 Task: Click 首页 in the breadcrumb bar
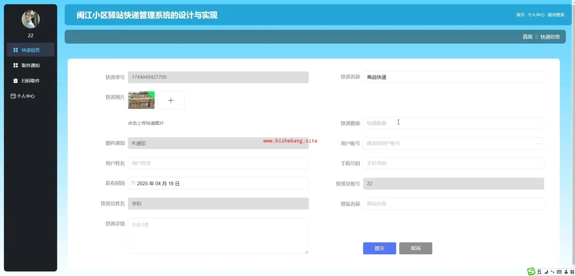pos(527,37)
